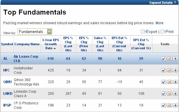The image size is (179, 112).
Task: Sort by 3-Year EPS Growth Rate arrow
Action: (x=55, y=48)
